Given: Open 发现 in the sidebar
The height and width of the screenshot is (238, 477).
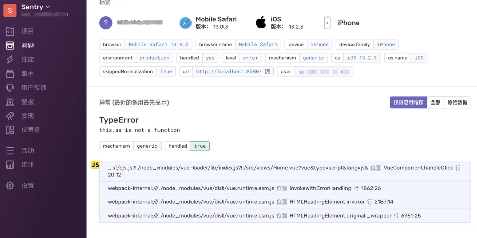Looking at the screenshot, I should (27, 116).
